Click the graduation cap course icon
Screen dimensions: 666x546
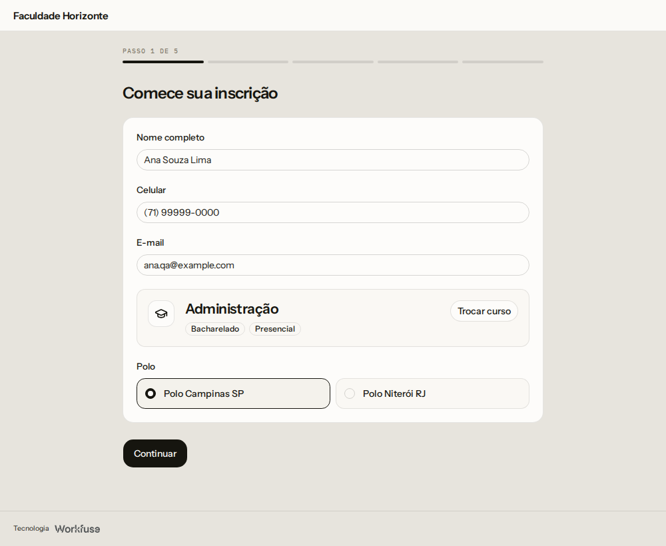pyautogui.click(x=161, y=314)
